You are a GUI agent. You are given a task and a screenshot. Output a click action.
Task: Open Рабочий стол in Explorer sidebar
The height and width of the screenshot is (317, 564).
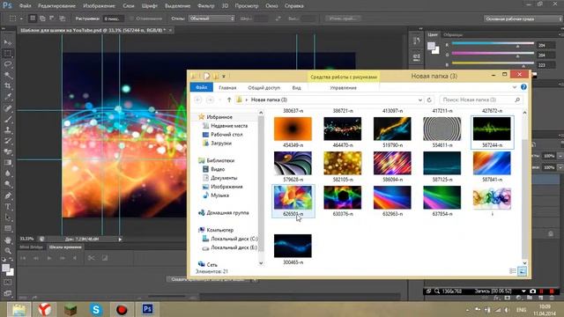226,135
